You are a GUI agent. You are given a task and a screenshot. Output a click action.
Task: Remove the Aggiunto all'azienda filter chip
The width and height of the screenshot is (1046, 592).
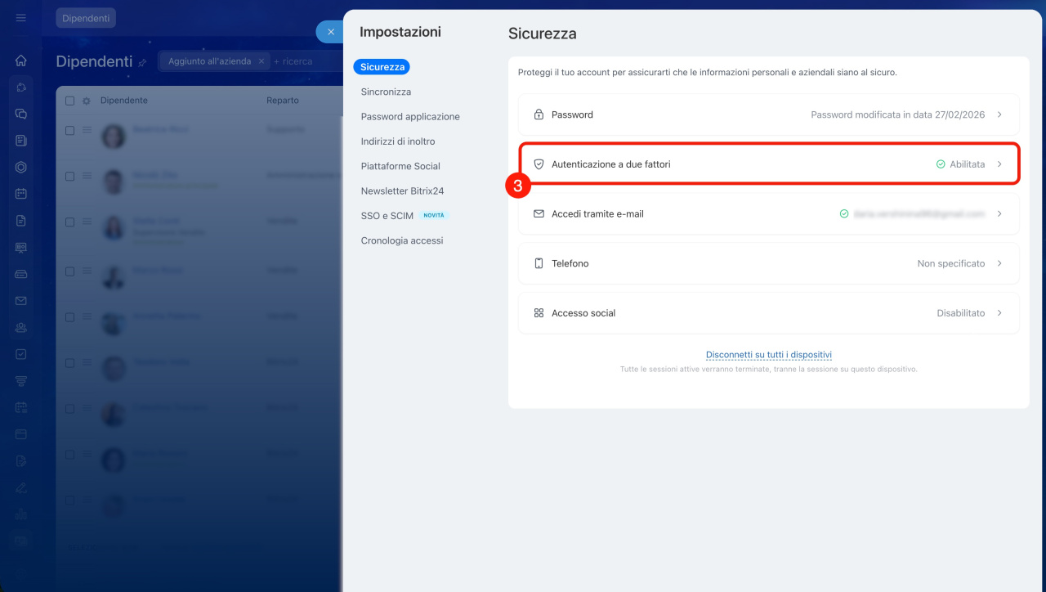click(x=261, y=61)
